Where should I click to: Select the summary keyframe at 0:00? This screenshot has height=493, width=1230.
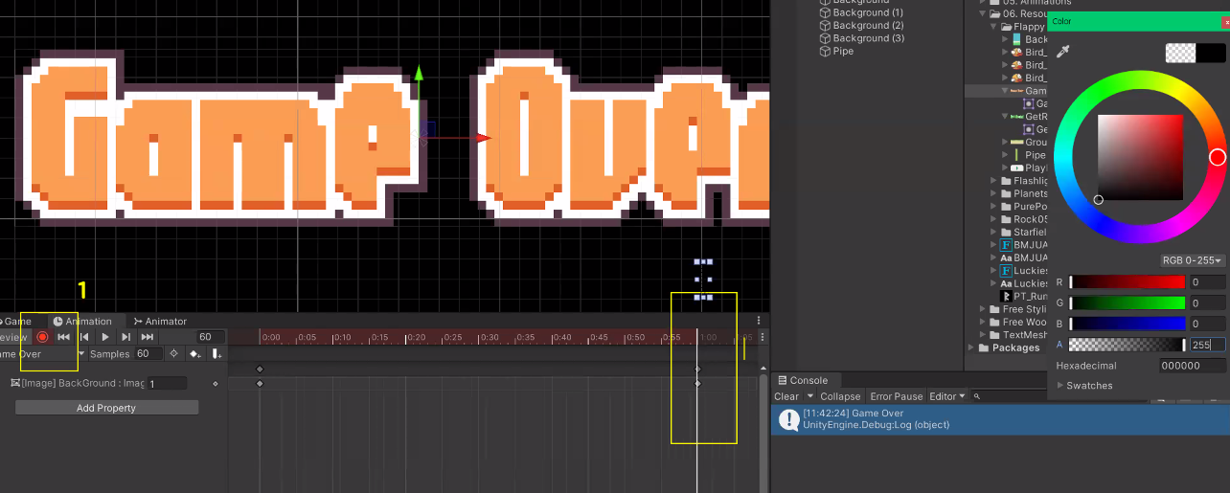pyautogui.click(x=260, y=369)
